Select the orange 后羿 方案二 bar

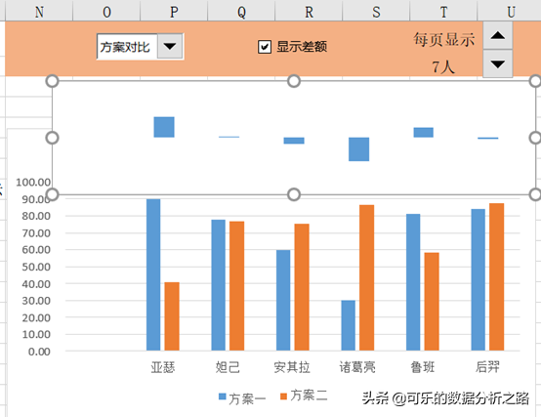click(497, 276)
